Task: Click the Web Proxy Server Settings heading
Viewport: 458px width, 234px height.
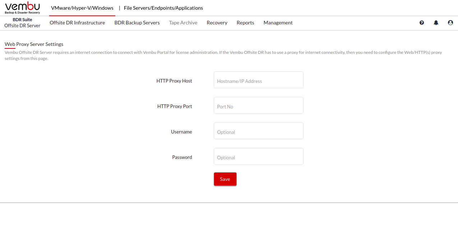Action: point(34,44)
